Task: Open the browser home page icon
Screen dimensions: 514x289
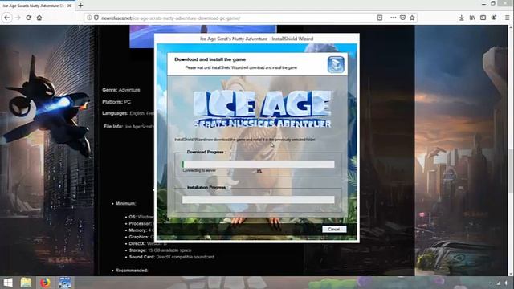Action: click(39, 18)
